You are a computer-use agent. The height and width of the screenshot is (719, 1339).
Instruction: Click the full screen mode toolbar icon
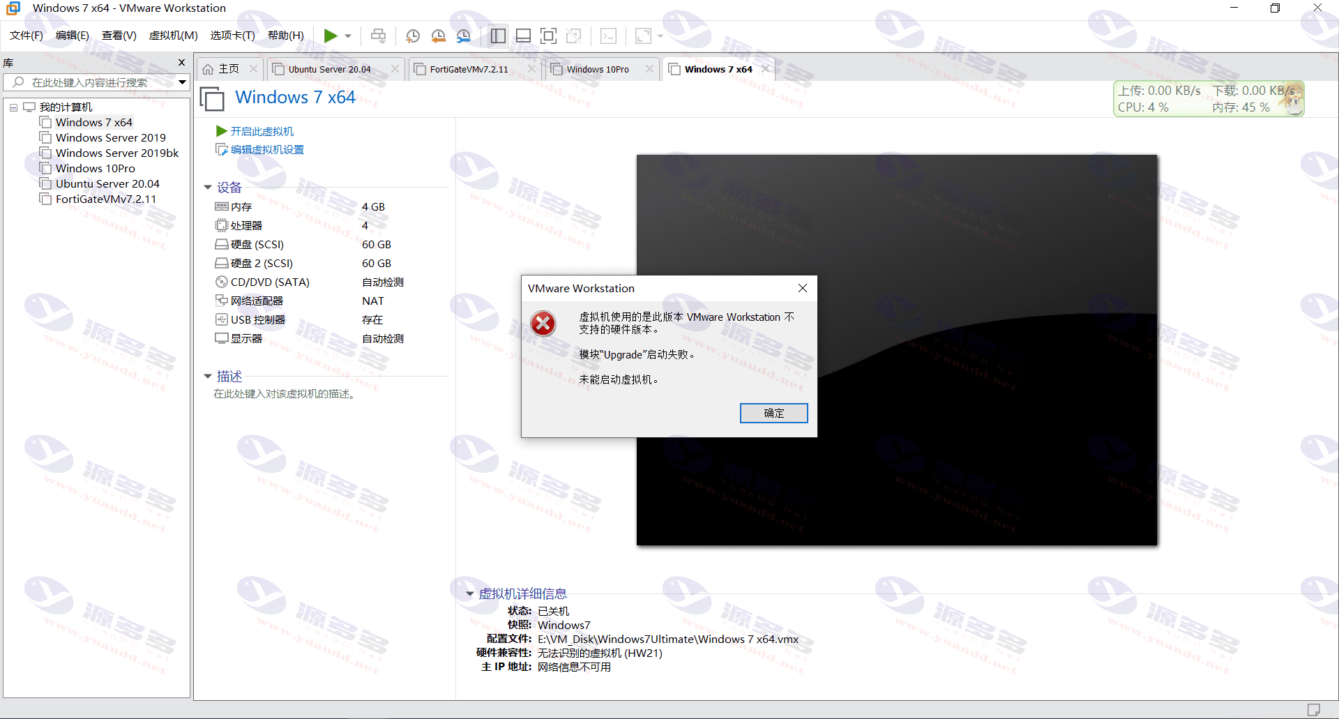(549, 36)
